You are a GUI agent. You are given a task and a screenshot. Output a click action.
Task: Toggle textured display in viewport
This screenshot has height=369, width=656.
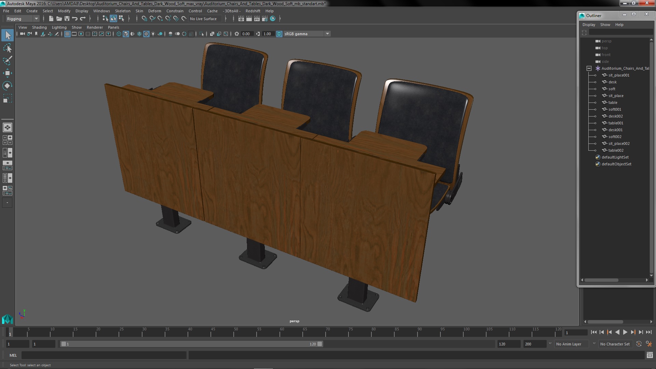click(x=146, y=34)
